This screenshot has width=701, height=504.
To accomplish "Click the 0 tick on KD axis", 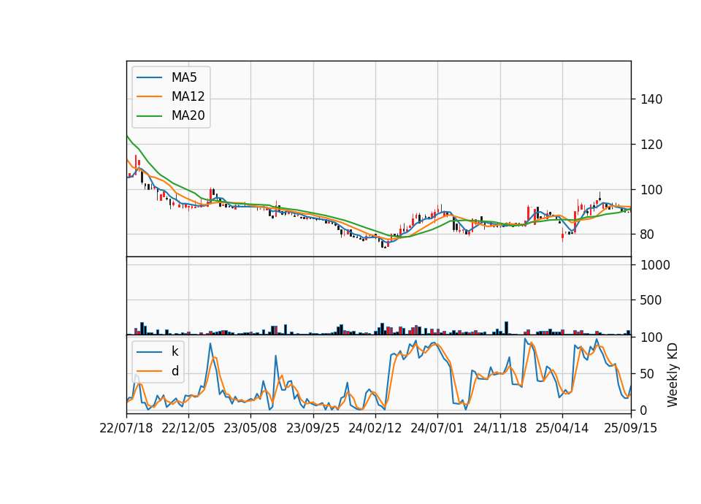I will (x=643, y=410).
